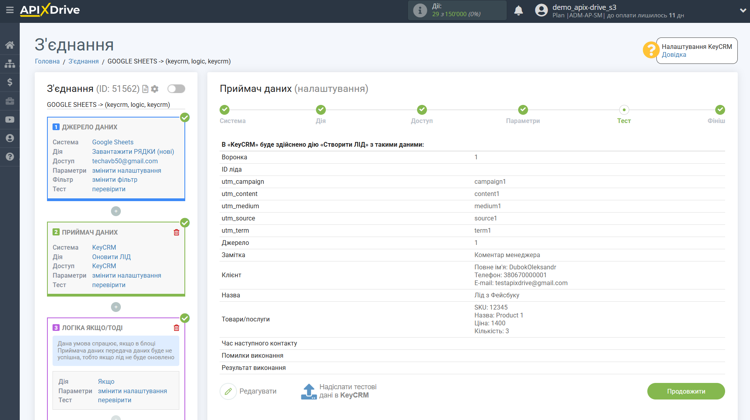Expand the account dropdown arrow
The image size is (750, 420).
click(742, 11)
